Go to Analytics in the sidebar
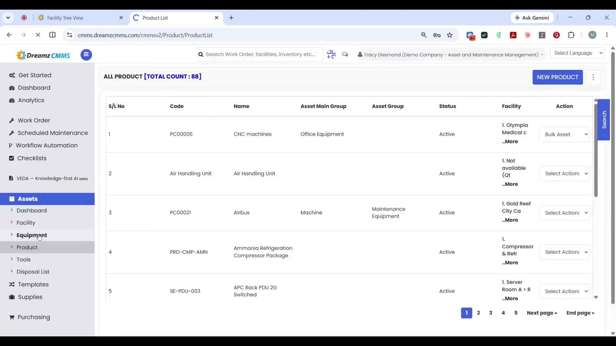616x346 pixels. [x=31, y=100]
